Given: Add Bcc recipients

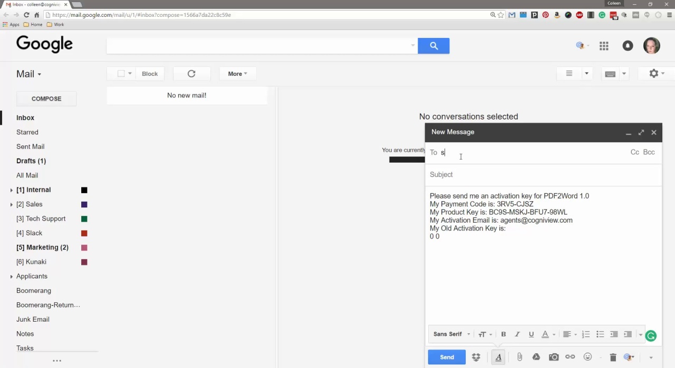Looking at the screenshot, I should 649,152.
